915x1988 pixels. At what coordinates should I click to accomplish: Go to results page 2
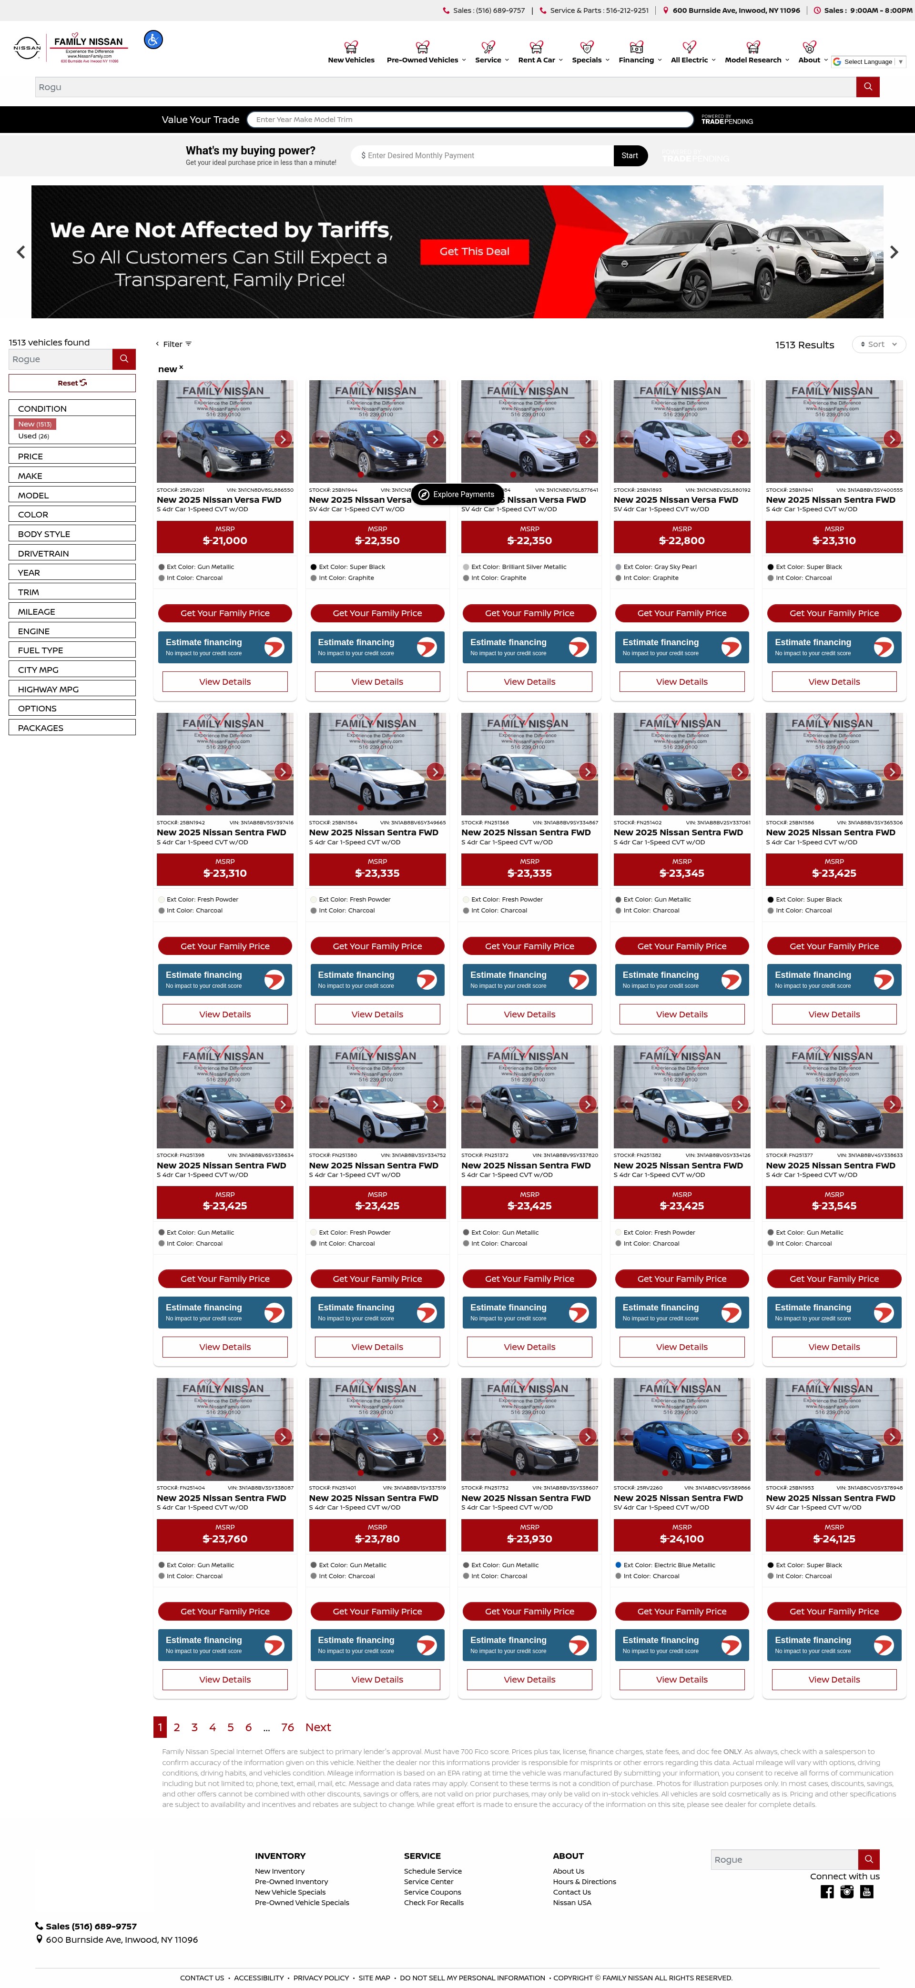[177, 1727]
